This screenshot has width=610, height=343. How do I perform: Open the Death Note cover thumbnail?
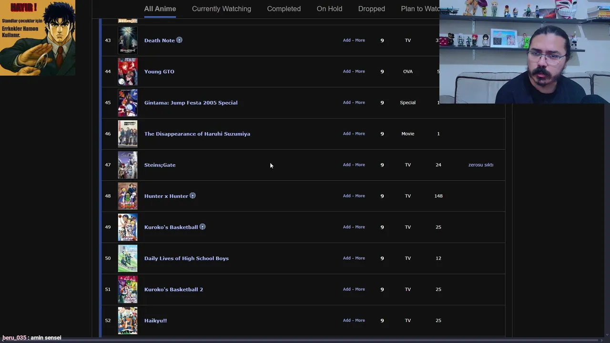[x=128, y=40]
